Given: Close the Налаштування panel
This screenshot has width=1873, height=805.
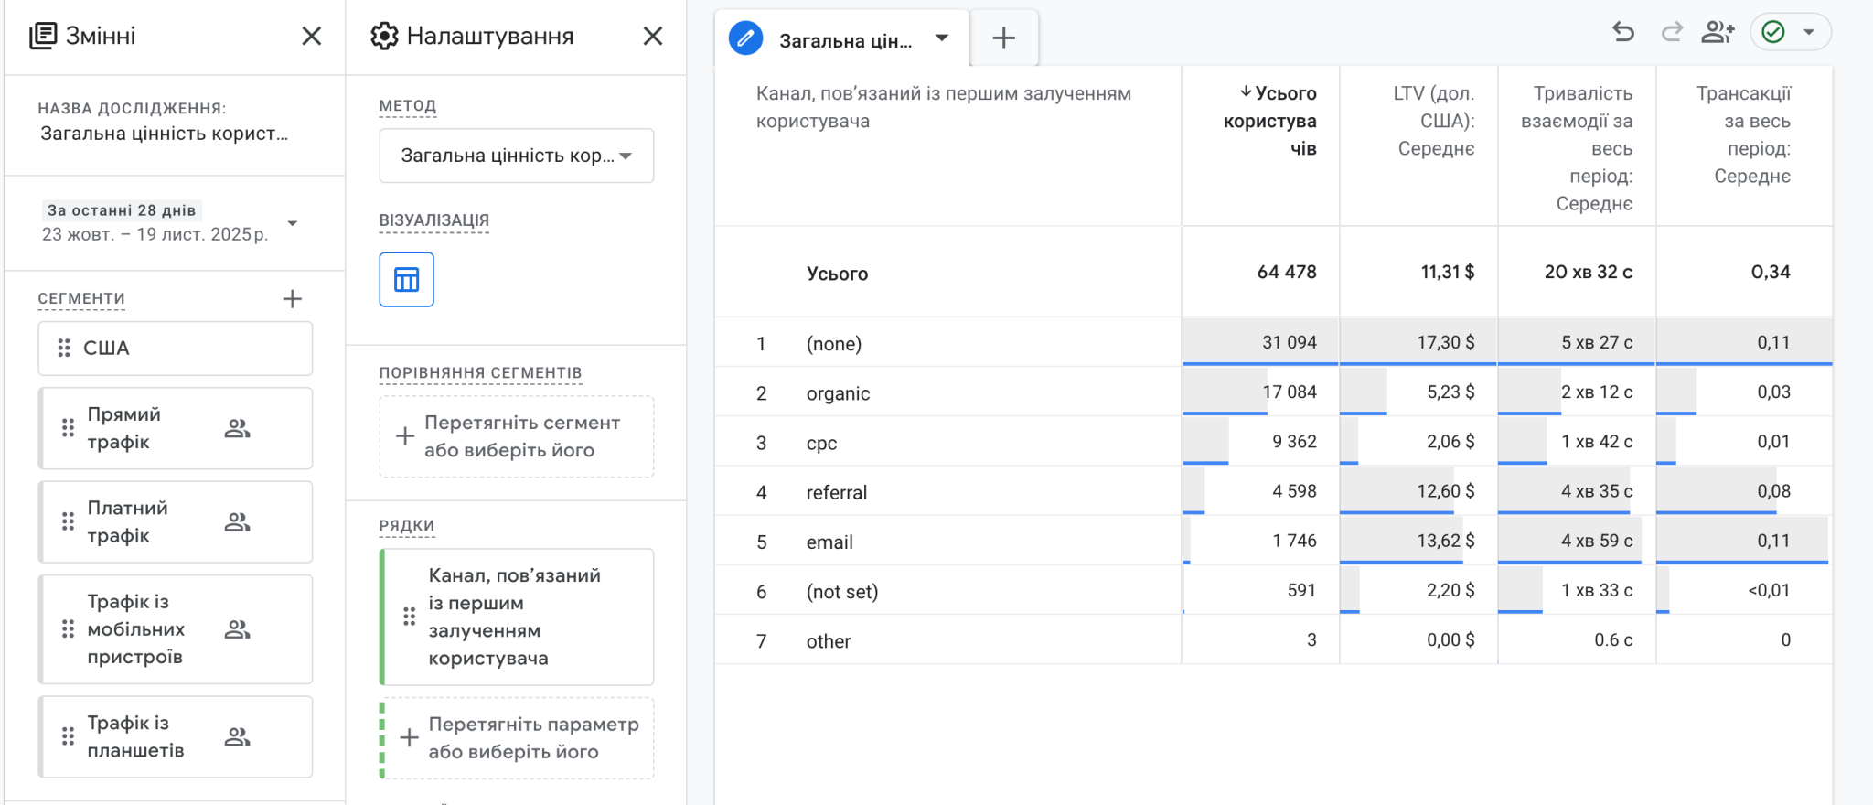Looking at the screenshot, I should click(652, 37).
